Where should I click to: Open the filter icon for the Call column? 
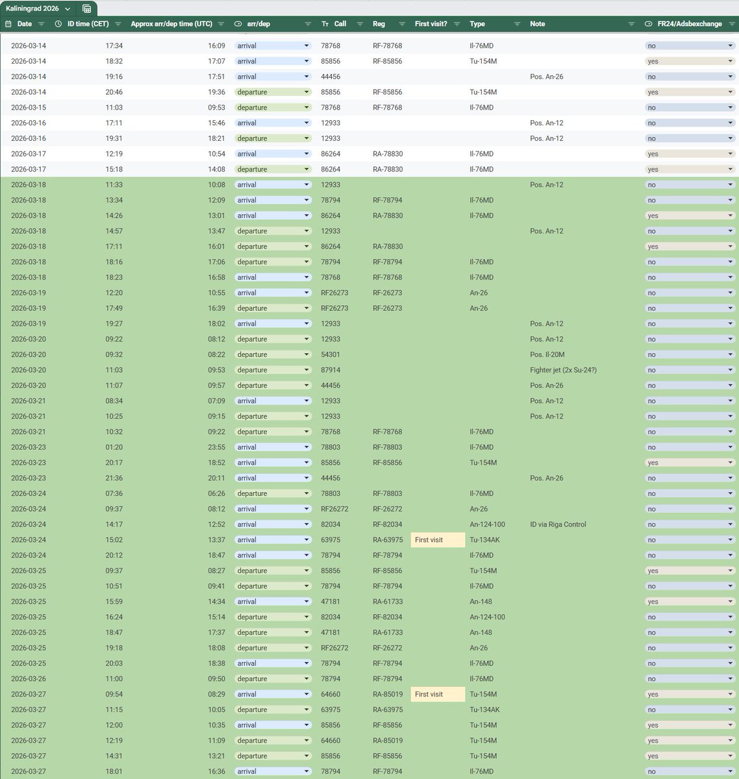pos(360,24)
